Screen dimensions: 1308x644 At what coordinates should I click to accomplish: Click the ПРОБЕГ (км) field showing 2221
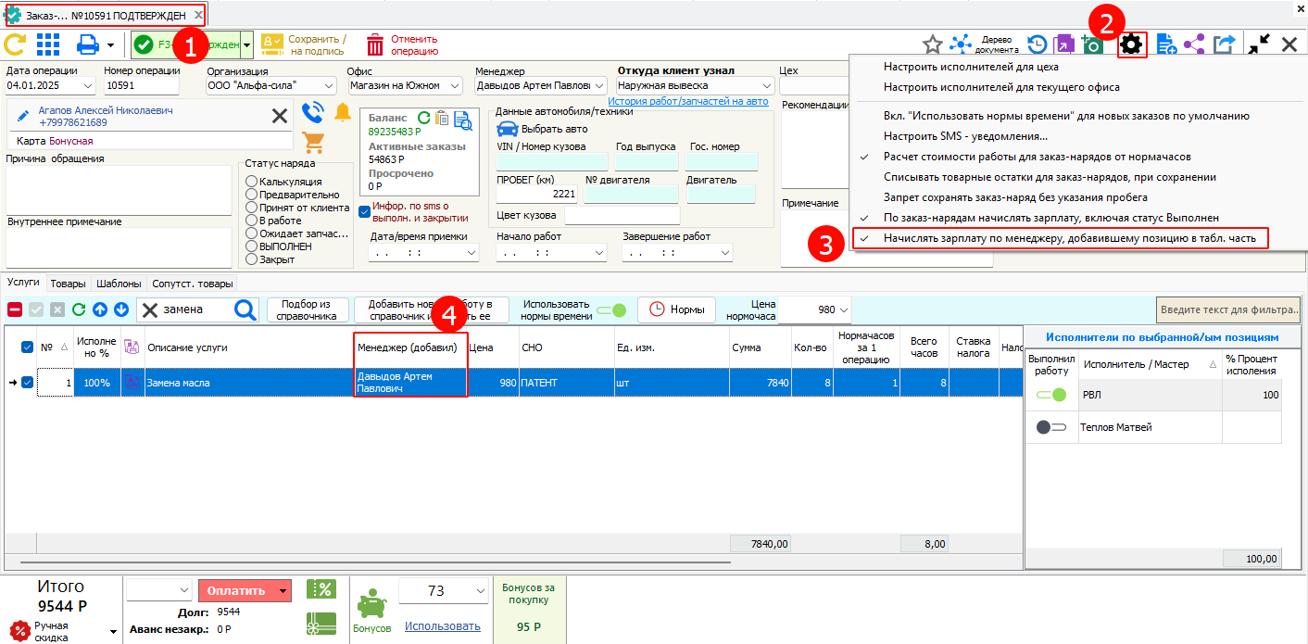(x=536, y=195)
